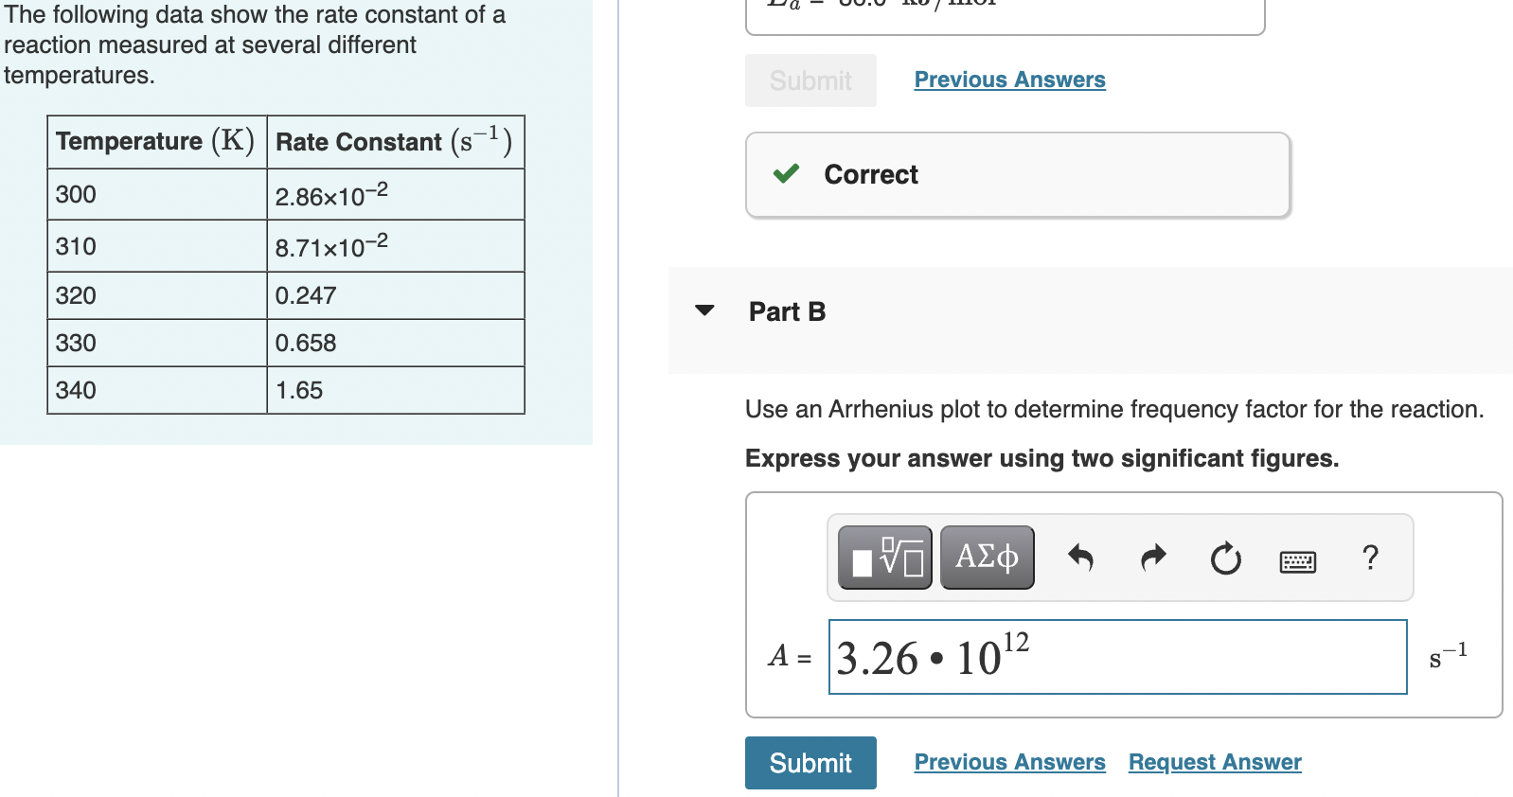View Previous Answers under Part A

tap(1009, 80)
